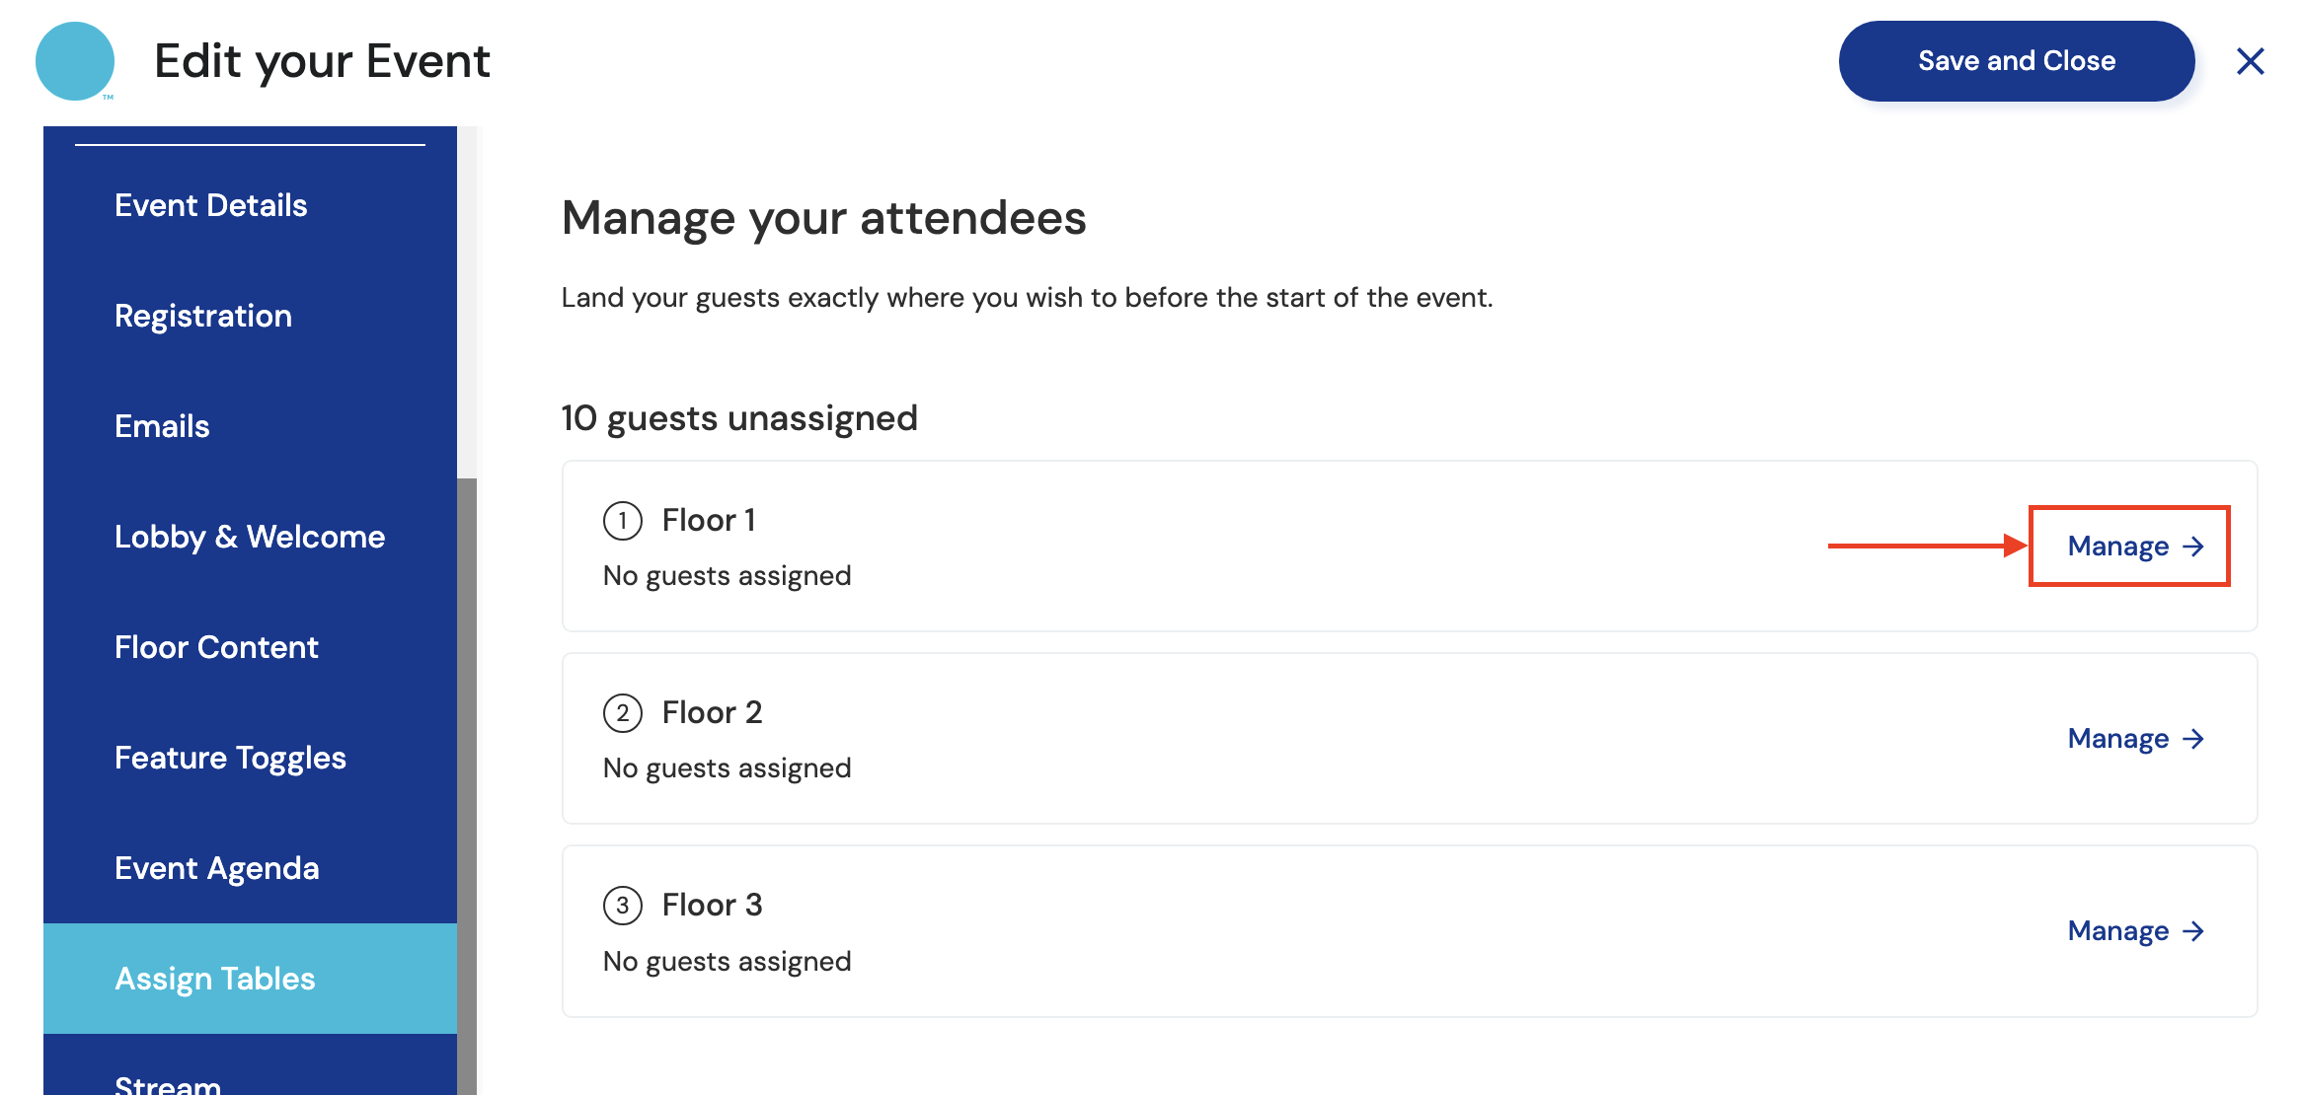This screenshot has height=1095, width=2302.
Task: Open Manage link for Floor 1
Action: point(2118,547)
